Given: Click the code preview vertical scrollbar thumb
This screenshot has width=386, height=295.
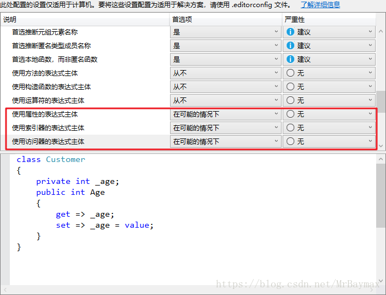Looking at the screenshot, I should (x=381, y=195).
